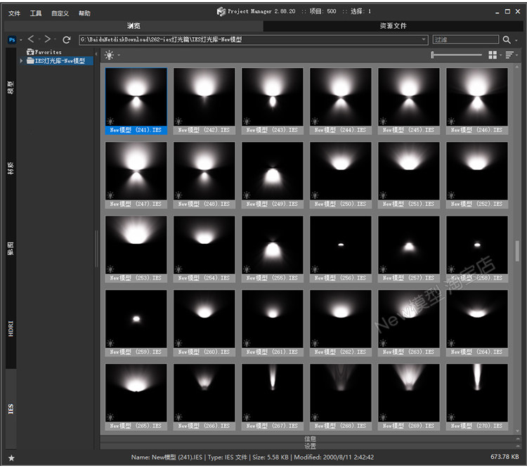Select the New模型 (255).IES thumbnail
527x468 pixels.
click(272, 246)
